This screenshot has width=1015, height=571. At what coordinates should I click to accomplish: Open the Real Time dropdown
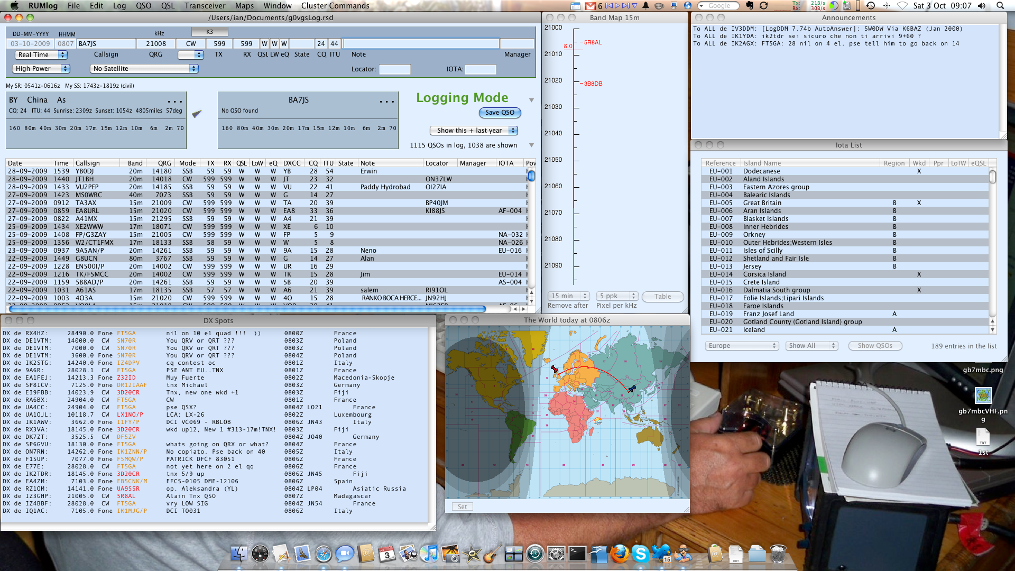(x=40, y=55)
